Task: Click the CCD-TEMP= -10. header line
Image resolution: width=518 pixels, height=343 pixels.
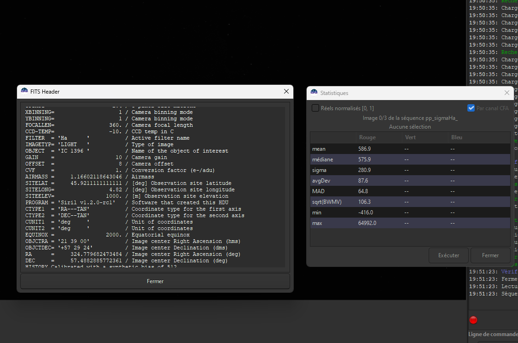Action: pos(99,132)
